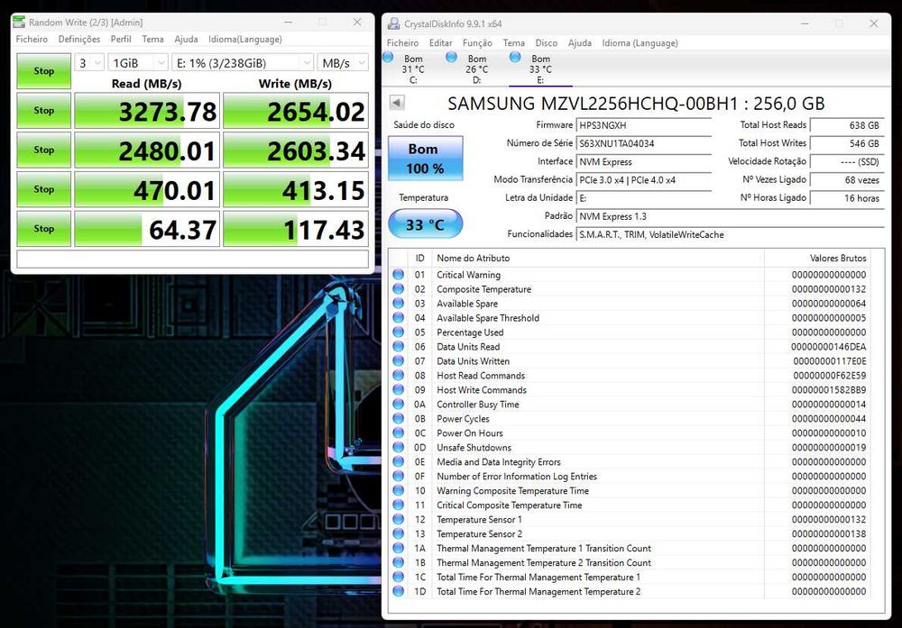The width and height of the screenshot is (902, 628).
Task: Click Stop button in the 64.37 row
Action: [x=43, y=229]
